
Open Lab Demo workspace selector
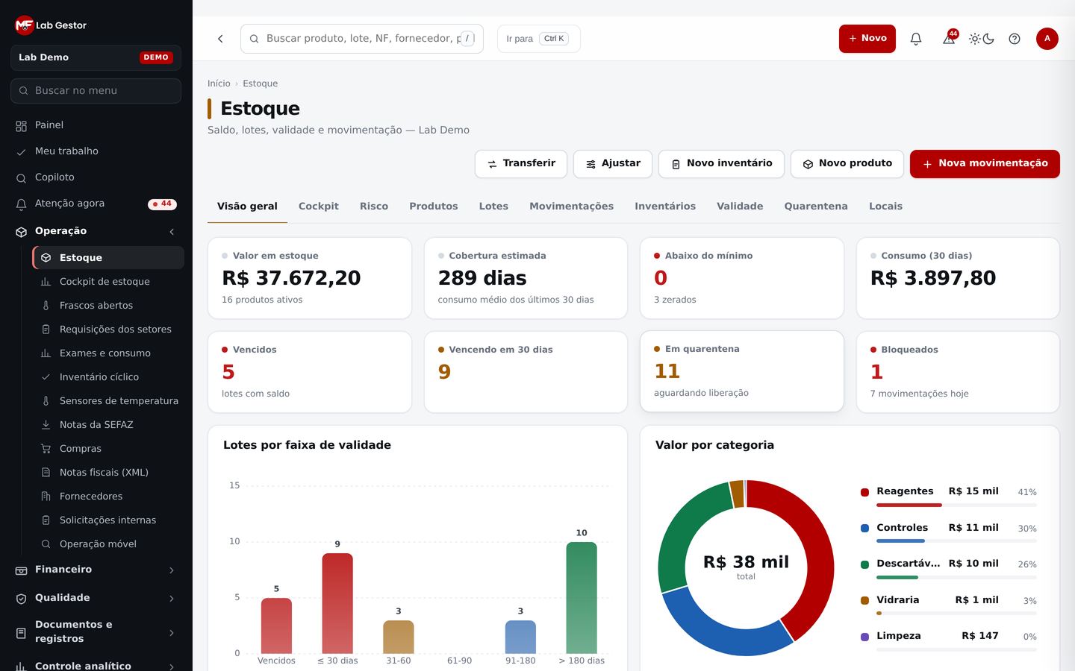96,57
